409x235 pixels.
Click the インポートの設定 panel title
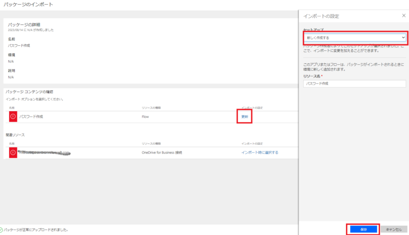[x=321, y=16]
